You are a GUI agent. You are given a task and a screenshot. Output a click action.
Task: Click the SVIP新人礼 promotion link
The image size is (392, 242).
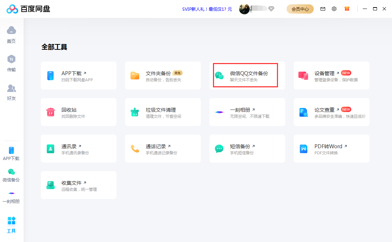207,9
